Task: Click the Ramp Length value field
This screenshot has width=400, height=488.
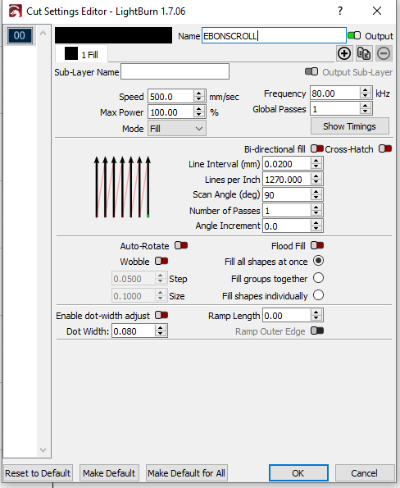Action: click(x=286, y=316)
